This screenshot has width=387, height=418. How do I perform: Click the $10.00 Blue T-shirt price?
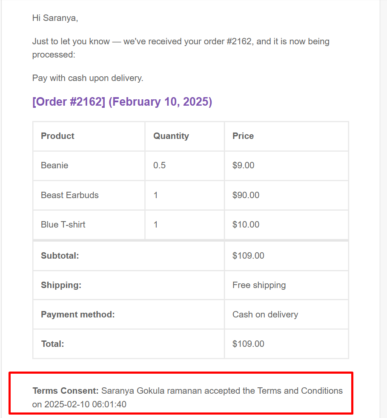click(x=246, y=225)
